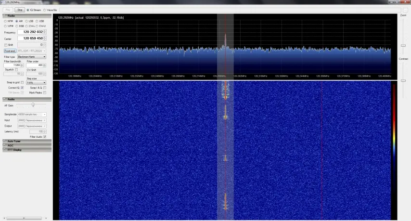This screenshot has width=411, height=221.
Task: Click the sidebar scrollbar right arrow
Action: (46, 218)
